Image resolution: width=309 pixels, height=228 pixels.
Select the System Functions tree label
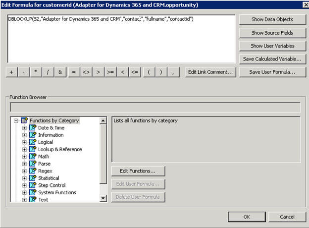[x=57, y=193]
